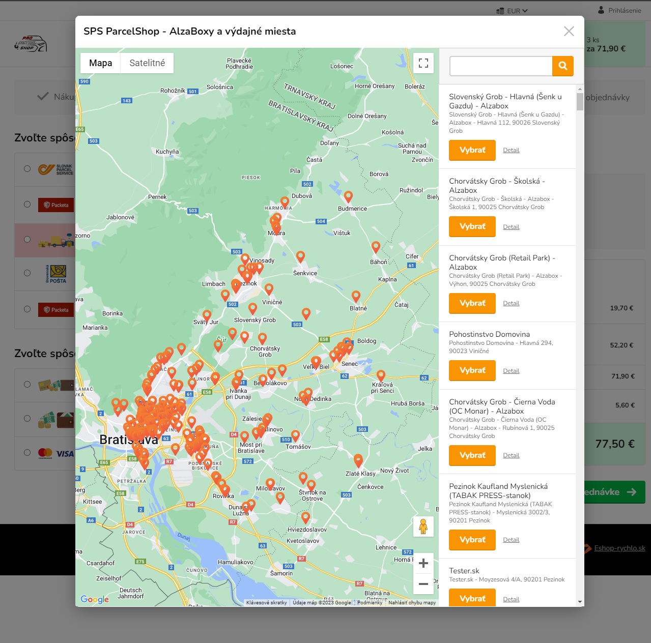Click the Pro Style Shop logo
This screenshot has height=643, width=651.
point(31,44)
